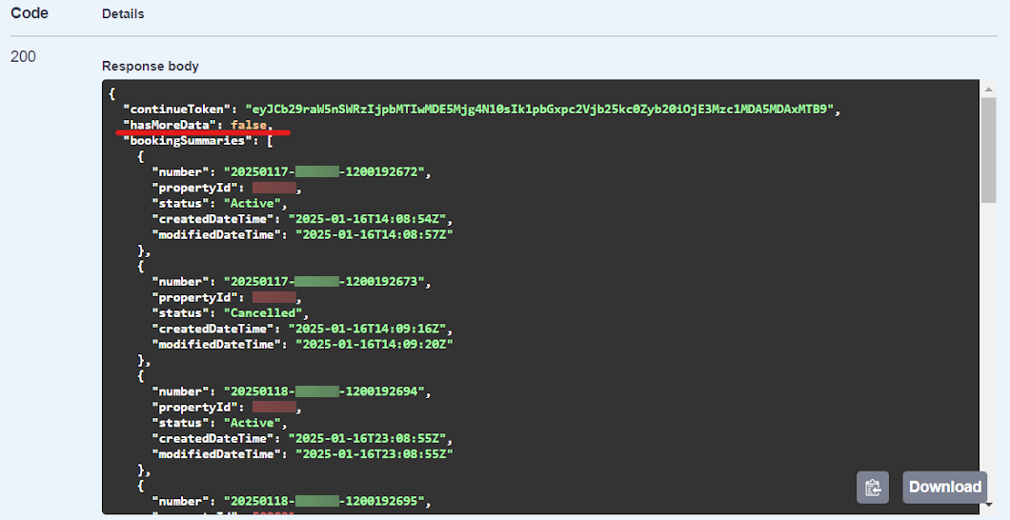
Task: Click the 200 response code
Action: coord(23,56)
